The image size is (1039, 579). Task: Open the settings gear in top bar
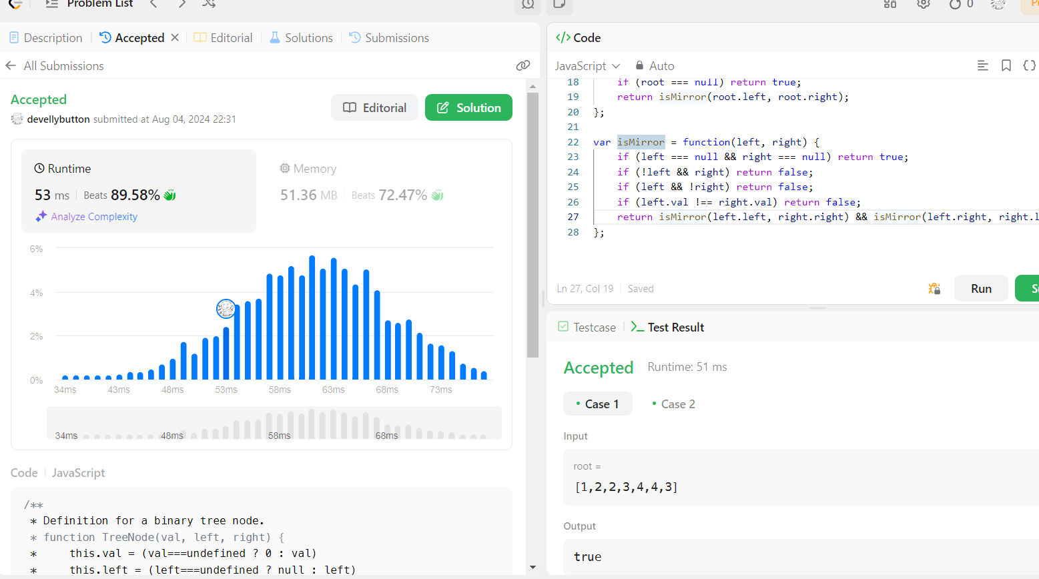(924, 4)
